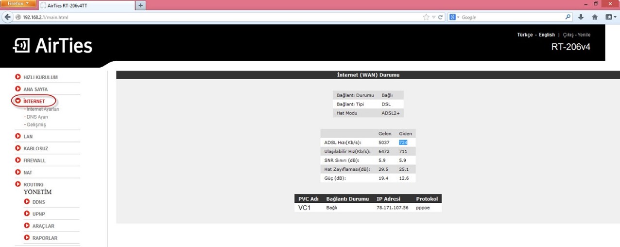Click red arrow icon beside DDNS
620x247 pixels.
coord(27,202)
